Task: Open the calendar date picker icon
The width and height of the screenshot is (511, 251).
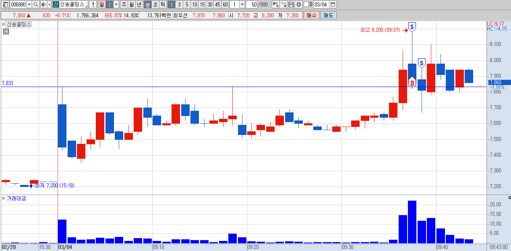Action: pyautogui.click(x=333, y=4)
